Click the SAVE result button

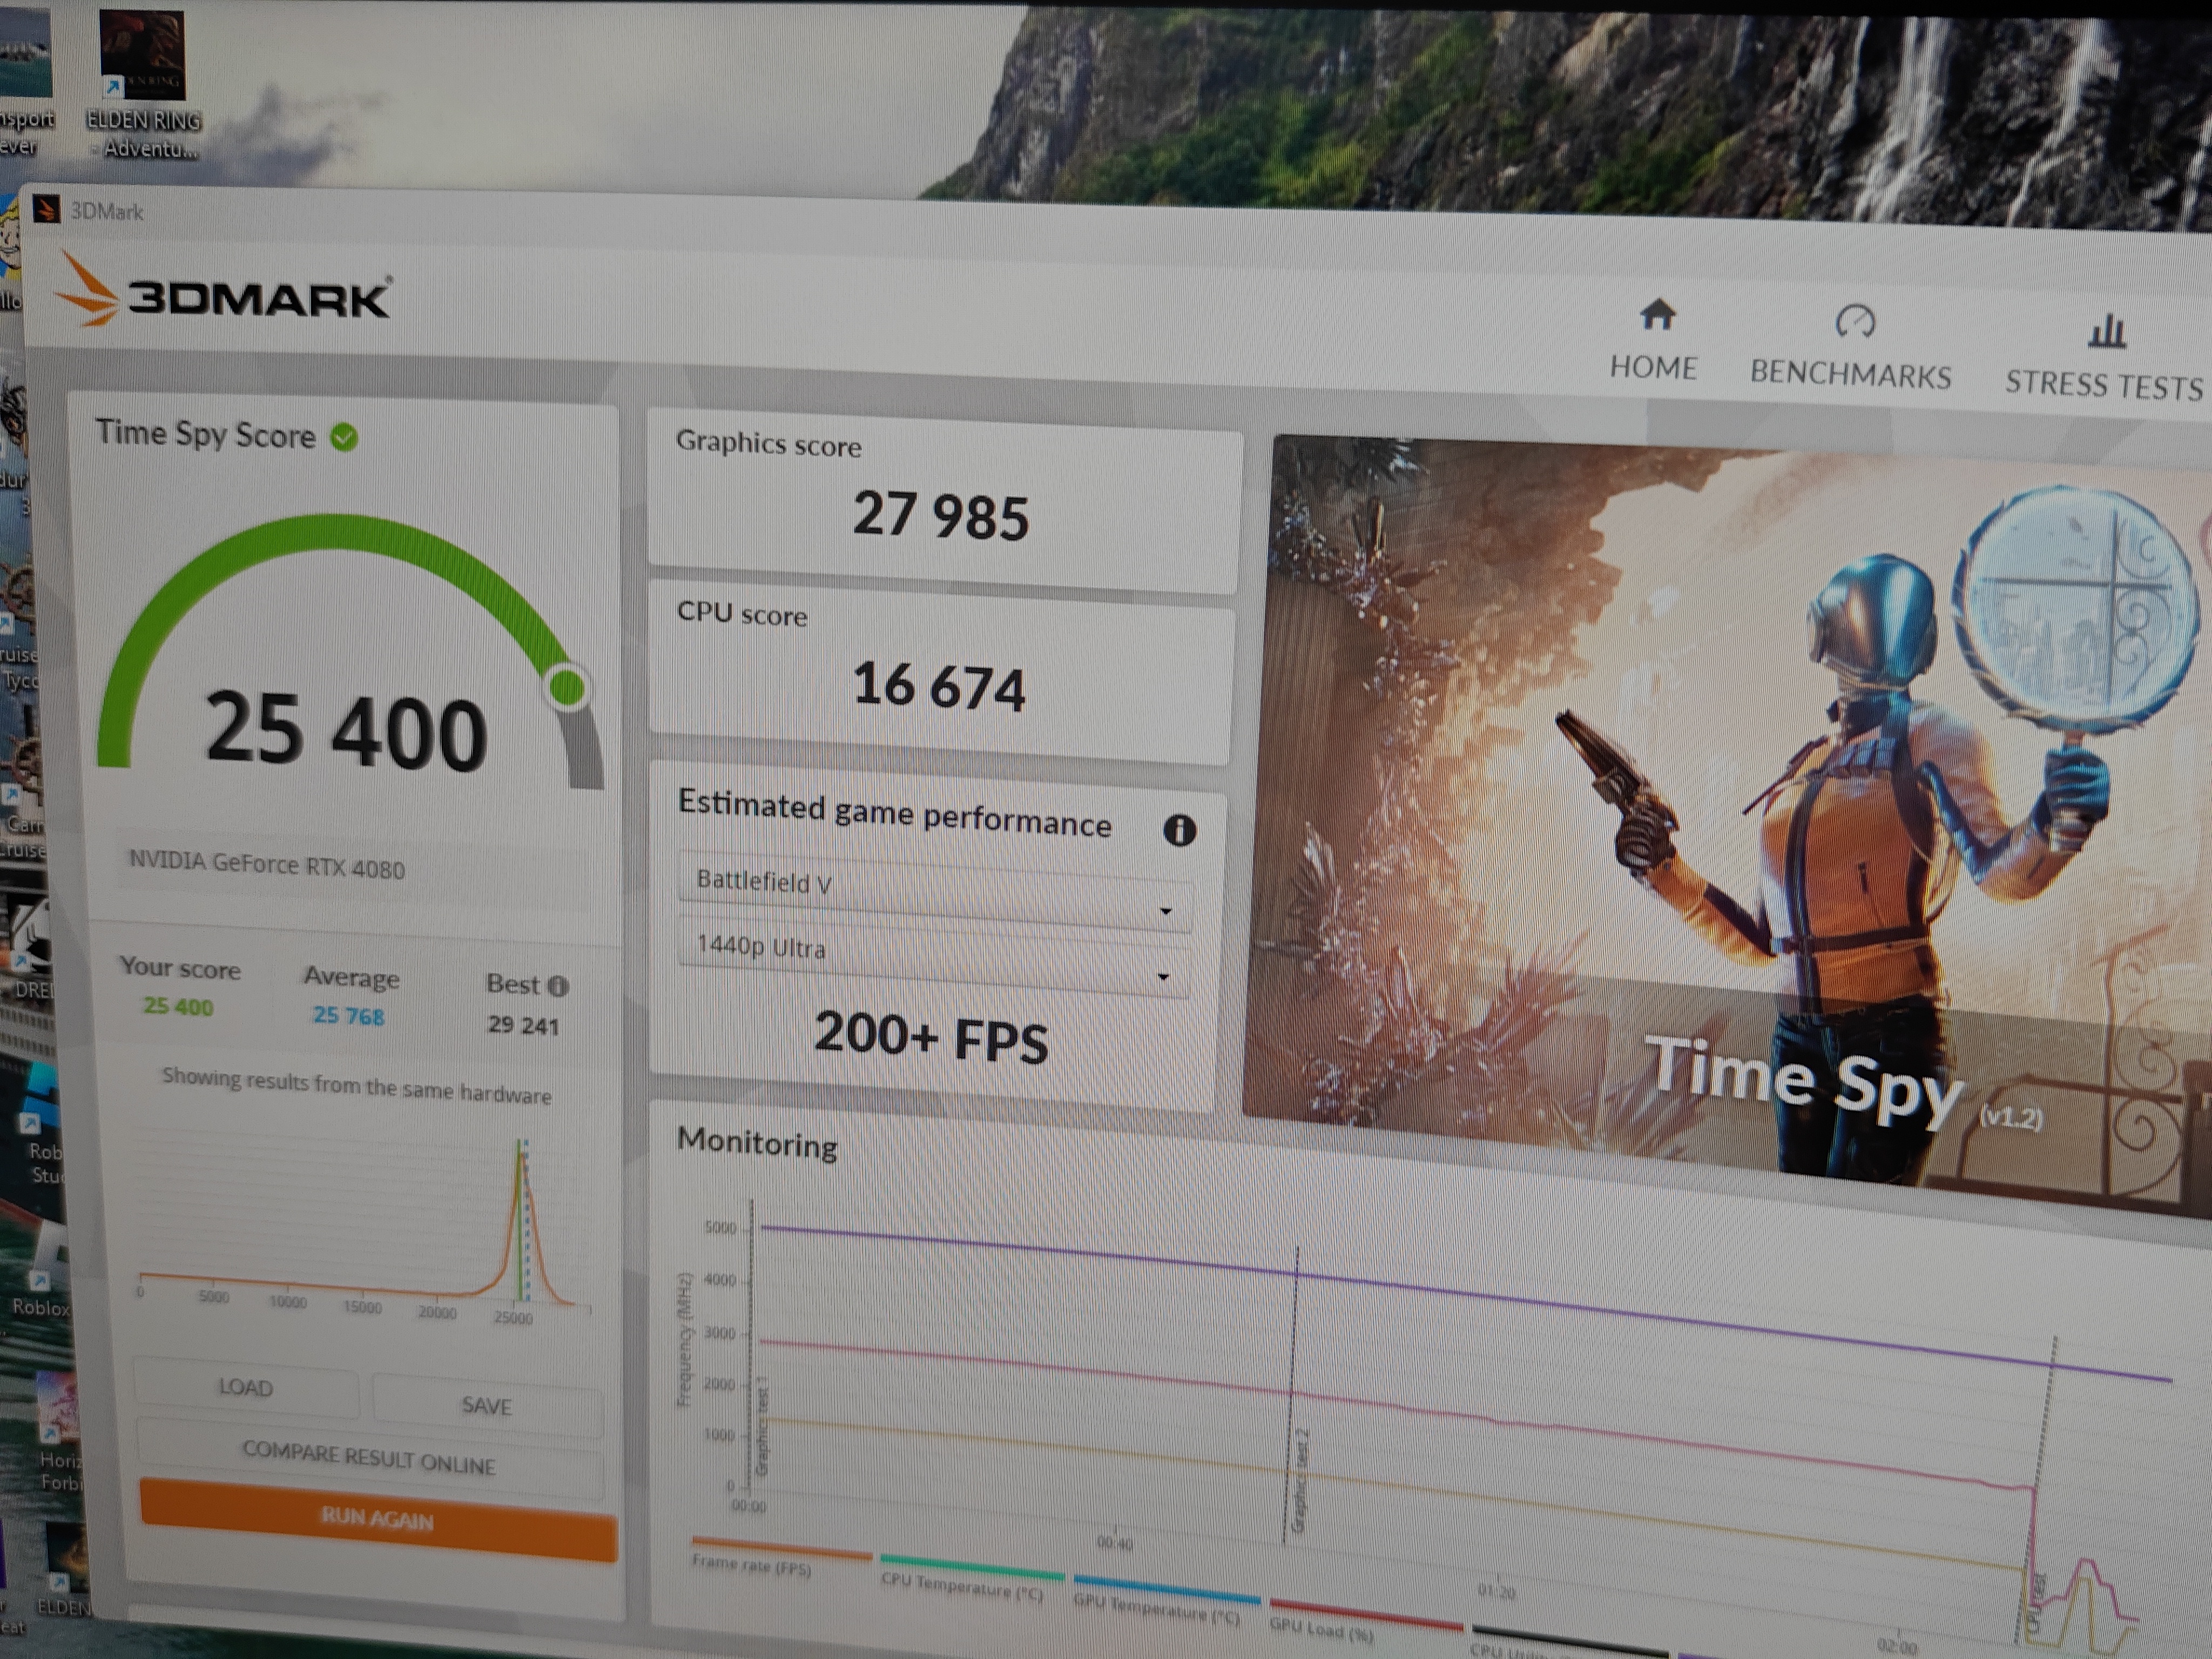click(487, 1406)
